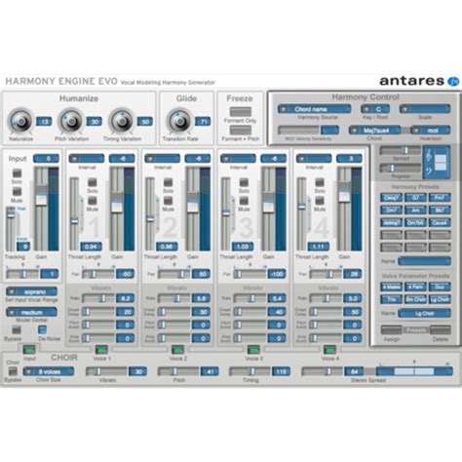Viewport: 462px width, 462px height.
Task: Open the Inversion dropdown
Action: 431,131
